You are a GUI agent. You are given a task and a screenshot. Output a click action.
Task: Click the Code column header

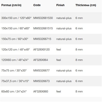pos(37,5)
